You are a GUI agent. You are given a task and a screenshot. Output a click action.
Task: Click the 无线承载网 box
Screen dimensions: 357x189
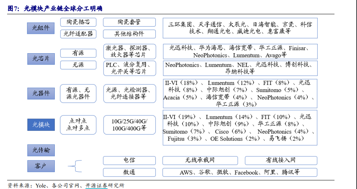click(x=200, y=160)
